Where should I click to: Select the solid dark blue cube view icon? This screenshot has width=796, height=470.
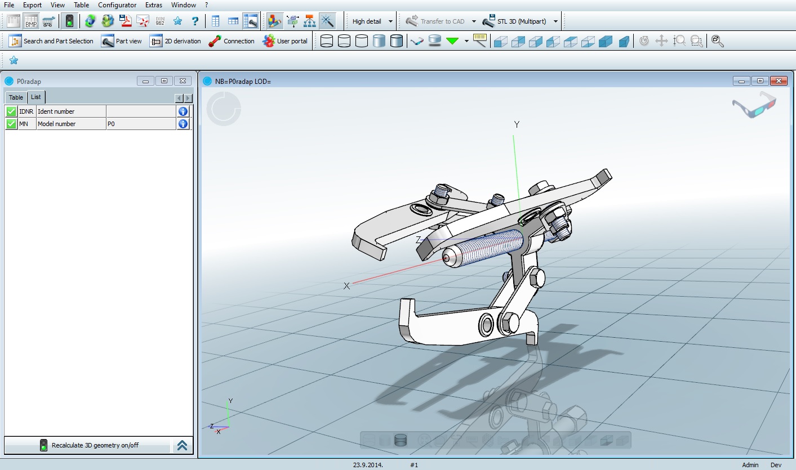(606, 41)
